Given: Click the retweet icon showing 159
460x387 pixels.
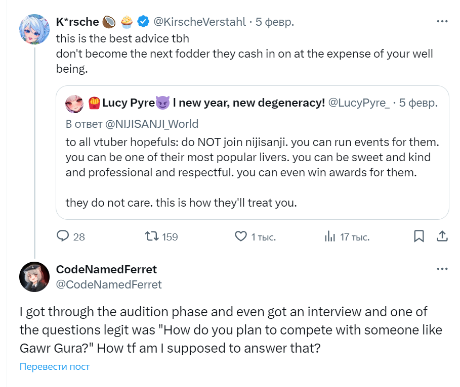Looking at the screenshot, I should point(152,236).
